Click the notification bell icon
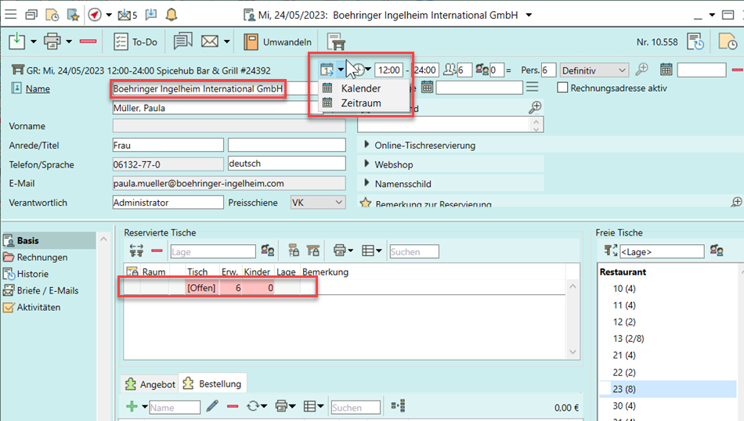744x421 pixels. click(171, 14)
